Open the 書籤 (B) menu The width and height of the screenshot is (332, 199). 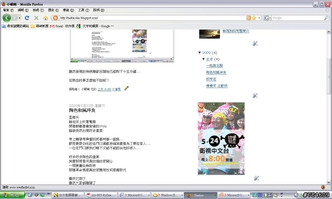point(68,10)
